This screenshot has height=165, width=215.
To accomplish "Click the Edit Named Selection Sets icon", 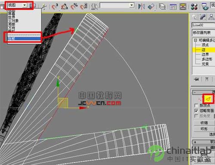I will [95, 6].
